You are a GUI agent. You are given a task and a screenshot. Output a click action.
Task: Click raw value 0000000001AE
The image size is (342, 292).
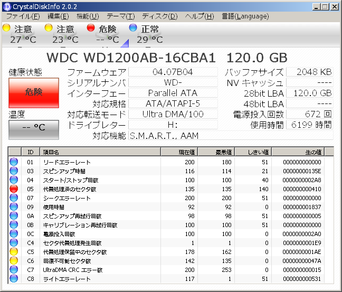tap(302, 252)
